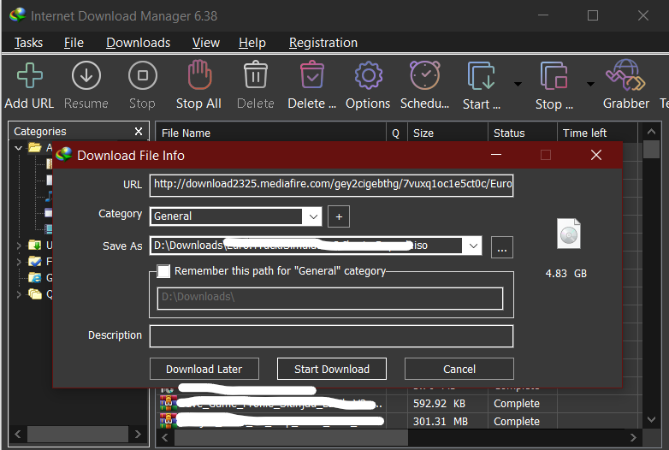This screenshot has height=450, width=669.
Task: Expand the checkmark folder tree node
Action: click(x=18, y=262)
